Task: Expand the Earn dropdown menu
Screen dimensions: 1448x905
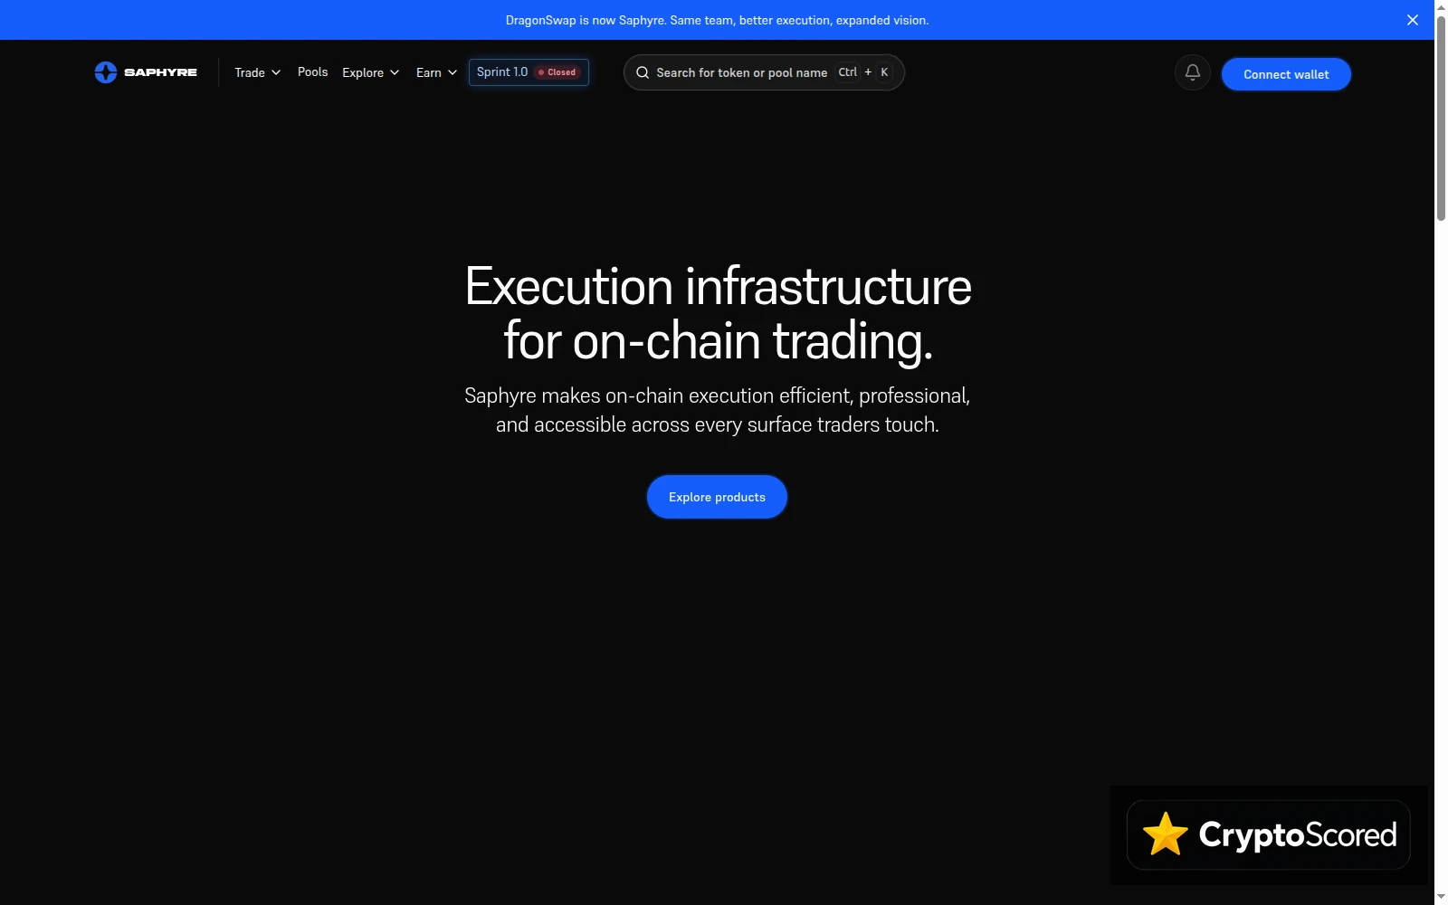Action: [x=437, y=72]
